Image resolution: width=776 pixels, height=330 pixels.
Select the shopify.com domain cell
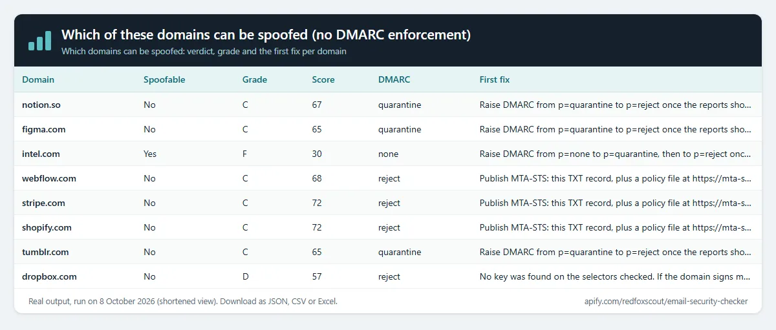point(47,227)
